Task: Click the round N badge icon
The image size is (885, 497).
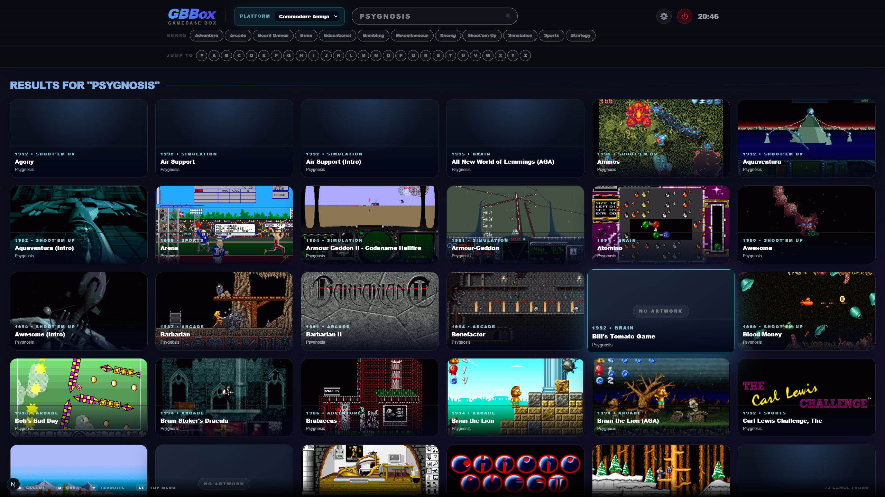Action: tap(13, 484)
